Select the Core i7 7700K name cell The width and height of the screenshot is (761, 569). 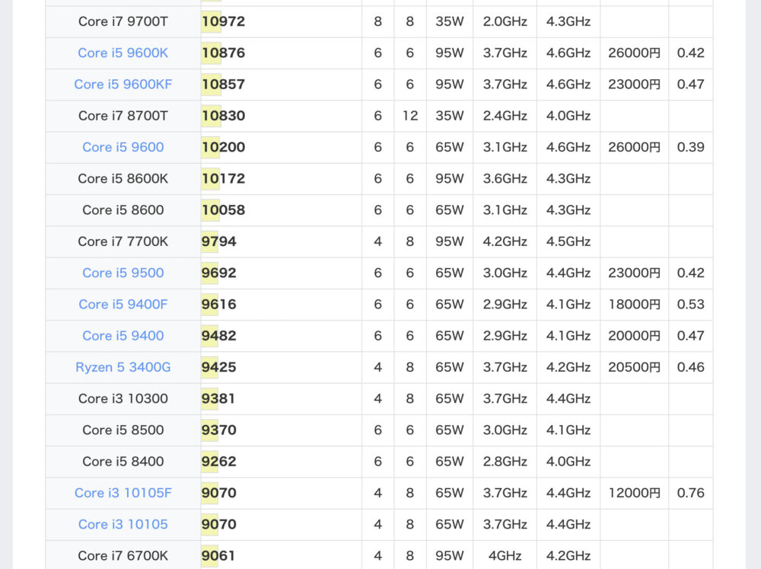click(123, 241)
